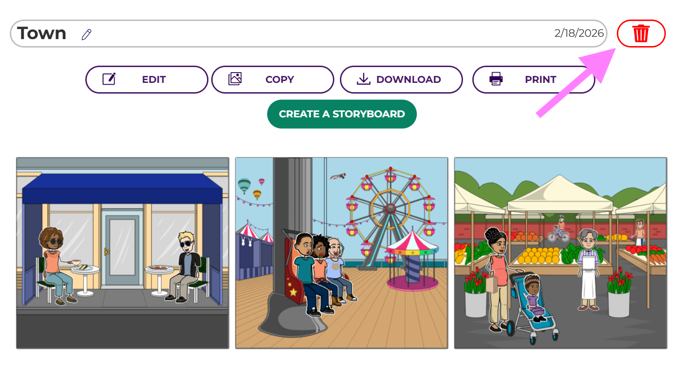The width and height of the screenshot is (684, 366).
Task: Open the cafe scene storyboard cell
Action: (123, 253)
